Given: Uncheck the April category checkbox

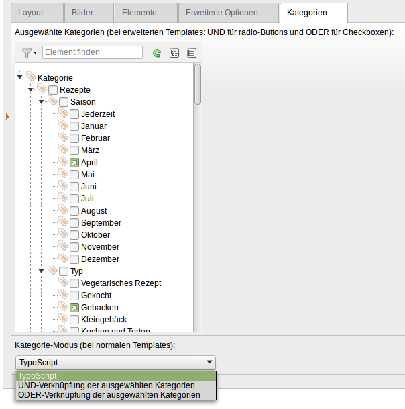Looking at the screenshot, I should click(x=74, y=163).
